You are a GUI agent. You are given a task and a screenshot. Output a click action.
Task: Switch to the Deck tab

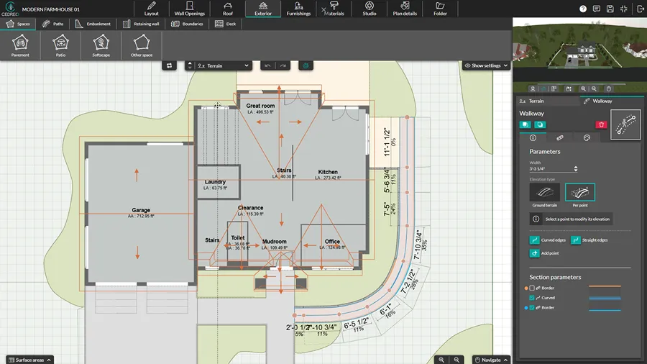[226, 24]
